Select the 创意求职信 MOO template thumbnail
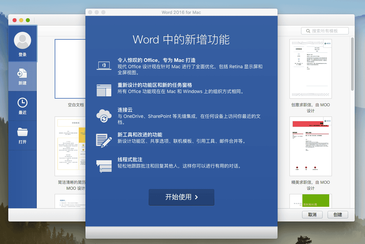Image resolution: width=365 pixels, height=244 pixels. tap(311, 69)
